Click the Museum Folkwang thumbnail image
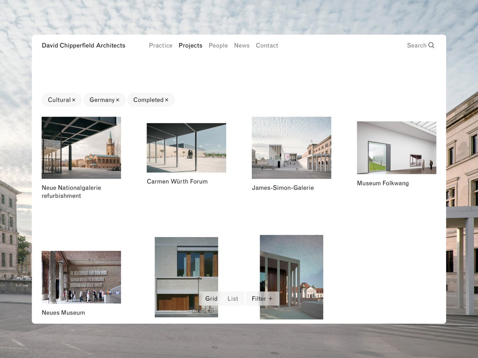Image resolution: width=478 pixels, height=358 pixels. click(x=397, y=148)
